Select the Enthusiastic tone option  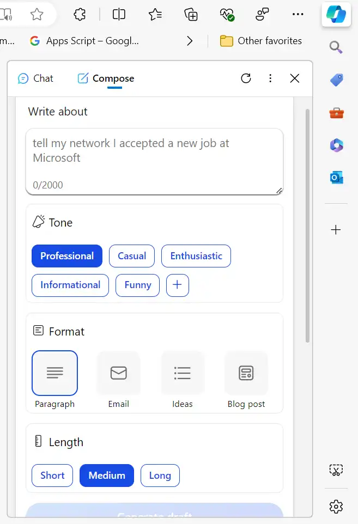pos(196,256)
